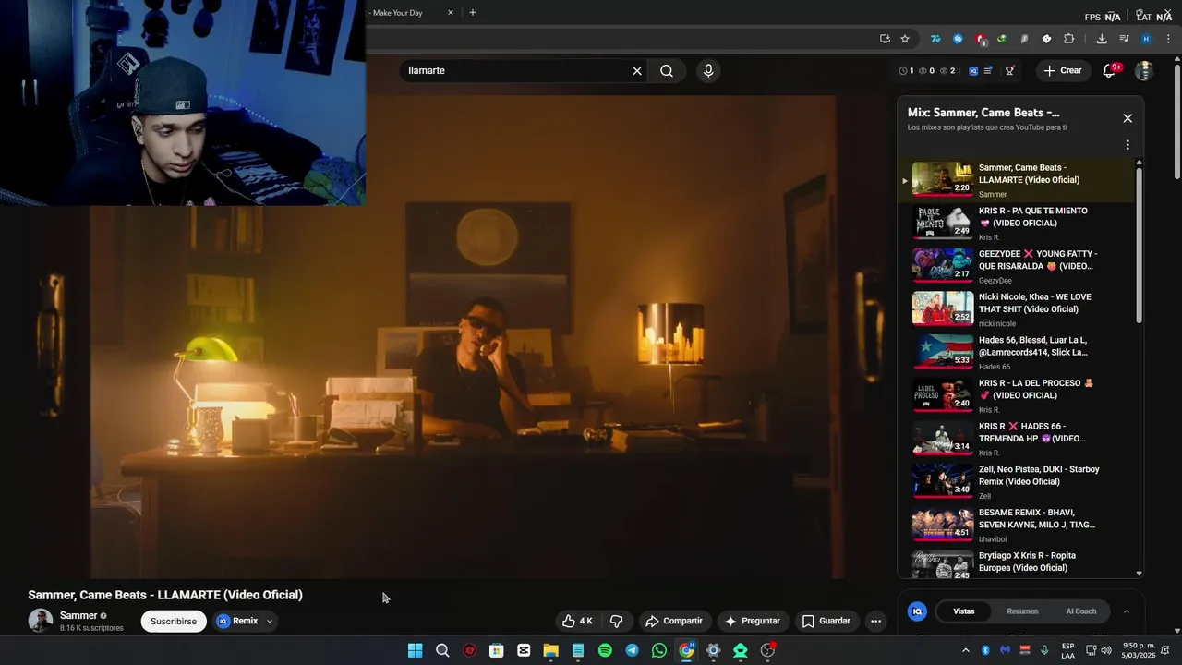The image size is (1182, 665).
Task: Play Nicki Nicole, Khea - WE LOVE THAT SHIT
Action: [1016, 308]
